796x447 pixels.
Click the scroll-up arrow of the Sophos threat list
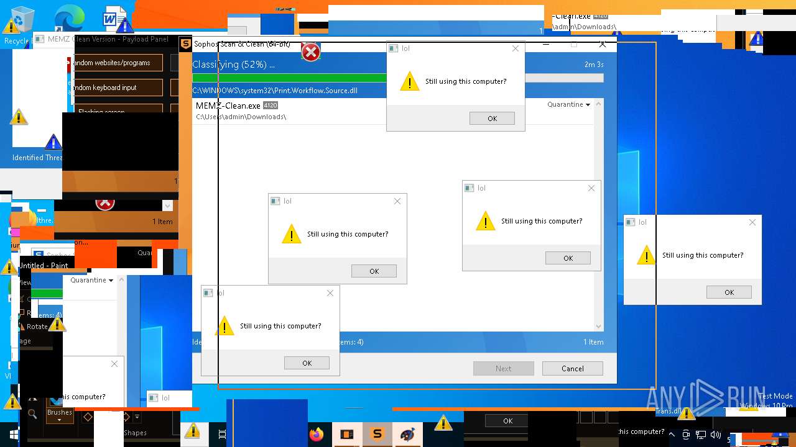pos(598,104)
